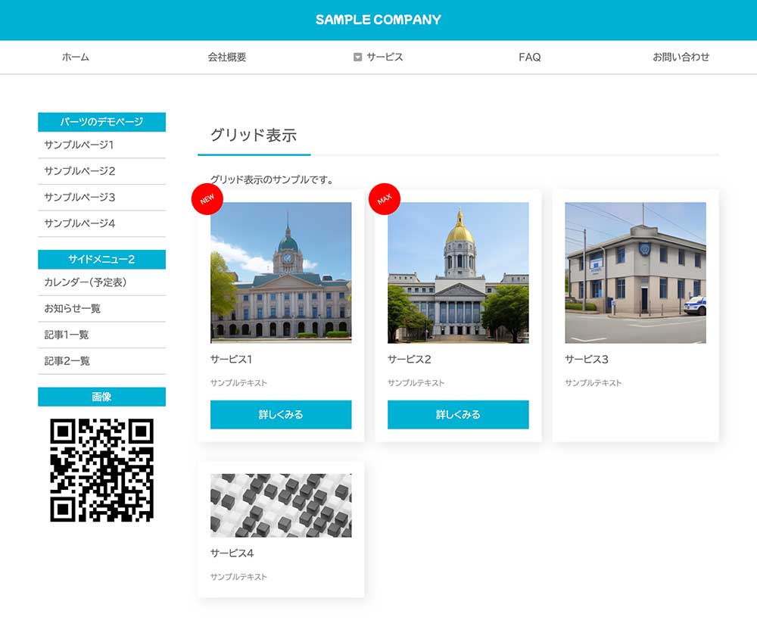757x639 pixels.
Task: Open カレンダー(予定表) sidebar link
Action: coord(102,282)
